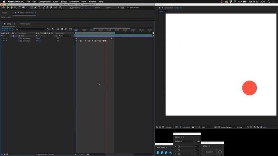Click the ball layer label color square
Image resolution: width=278 pixels, height=156 pixels.
(13, 36)
